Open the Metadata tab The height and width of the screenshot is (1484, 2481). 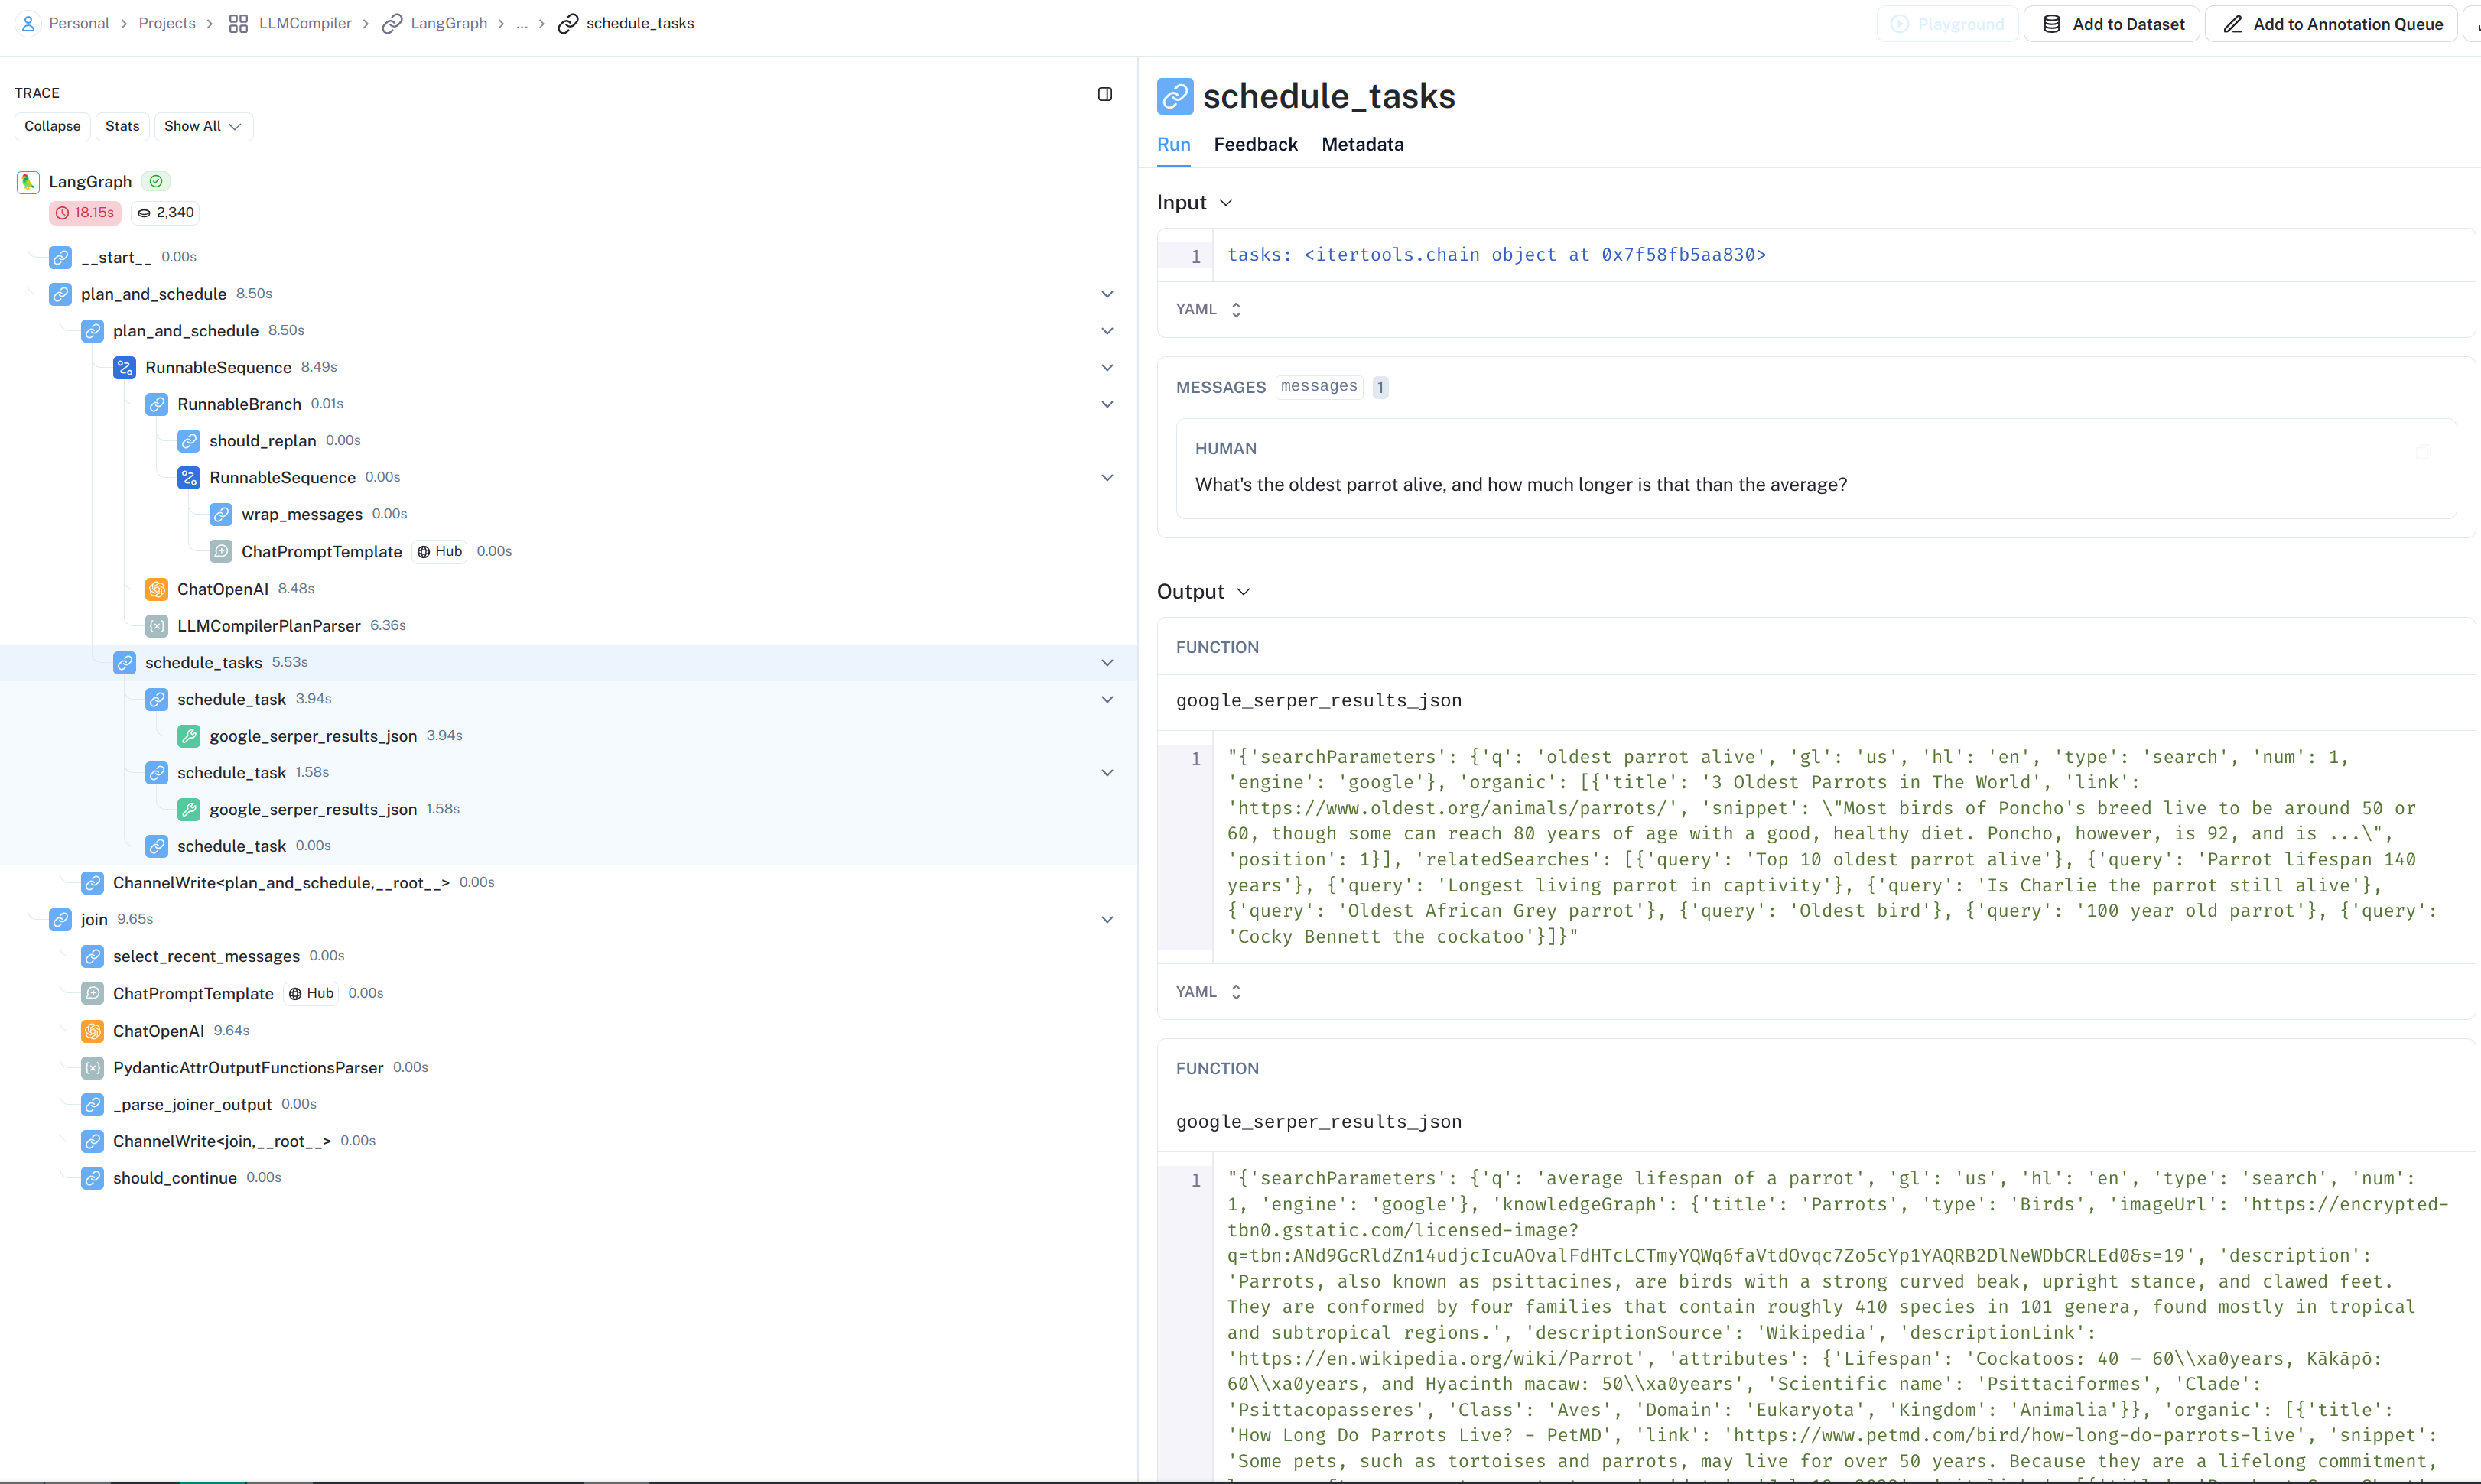(x=1362, y=144)
